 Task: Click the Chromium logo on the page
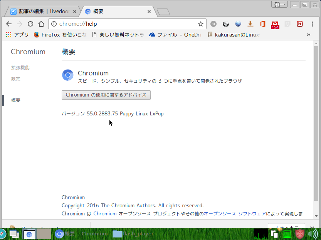pyautogui.click(x=68, y=75)
